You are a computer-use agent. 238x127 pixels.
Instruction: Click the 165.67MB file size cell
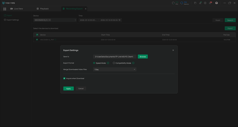(227, 40)
